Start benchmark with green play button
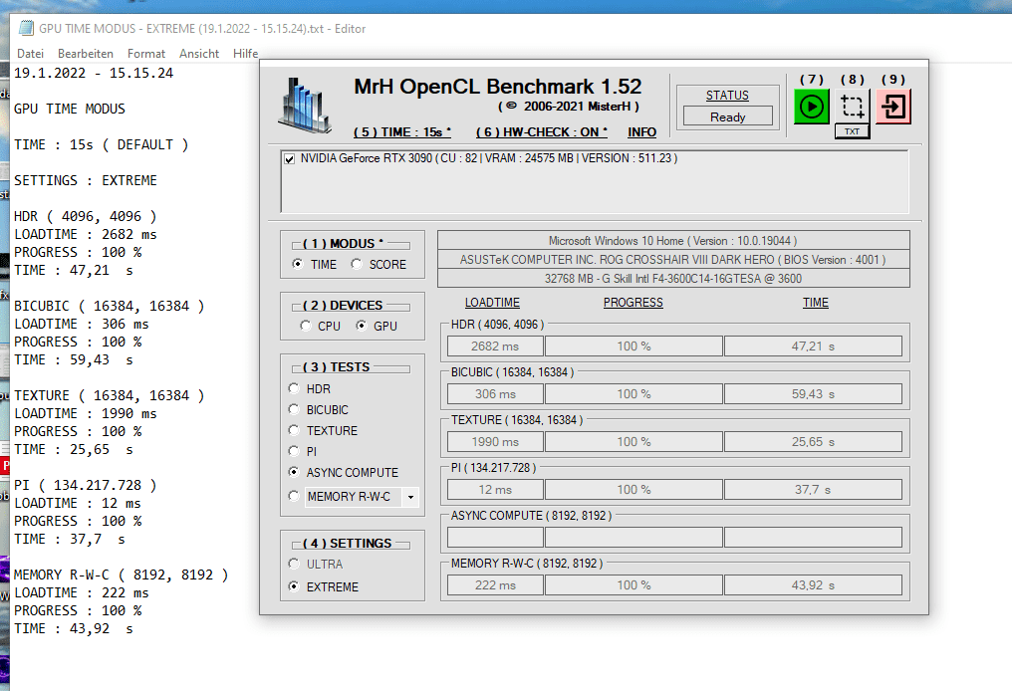Image resolution: width=1012 pixels, height=691 pixels. click(x=811, y=107)
